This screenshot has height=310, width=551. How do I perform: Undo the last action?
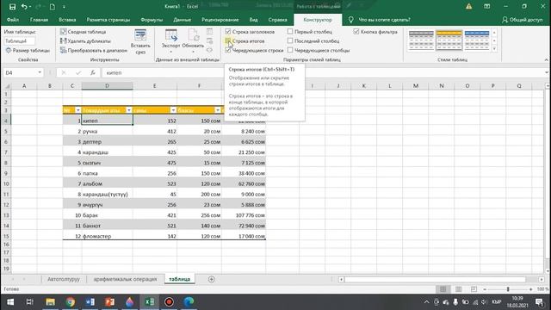point(24,7)
